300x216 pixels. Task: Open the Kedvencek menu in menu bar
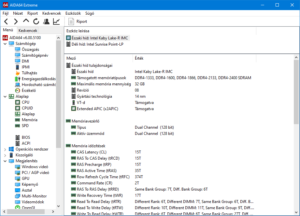coord(52,13)
